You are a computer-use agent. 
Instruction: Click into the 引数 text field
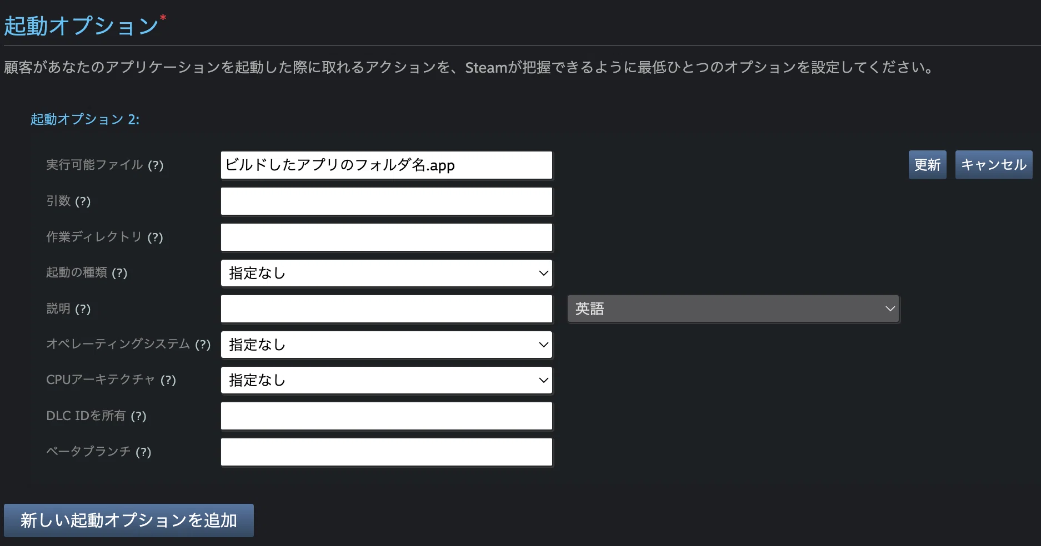pos(387,201)
